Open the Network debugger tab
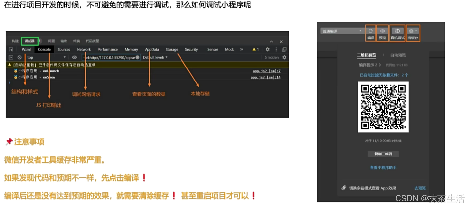 coord(84,49)
